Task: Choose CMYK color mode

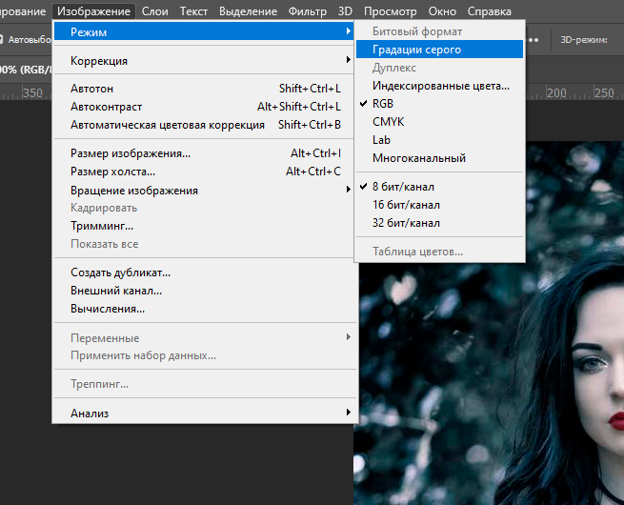Action: point(388,122)
